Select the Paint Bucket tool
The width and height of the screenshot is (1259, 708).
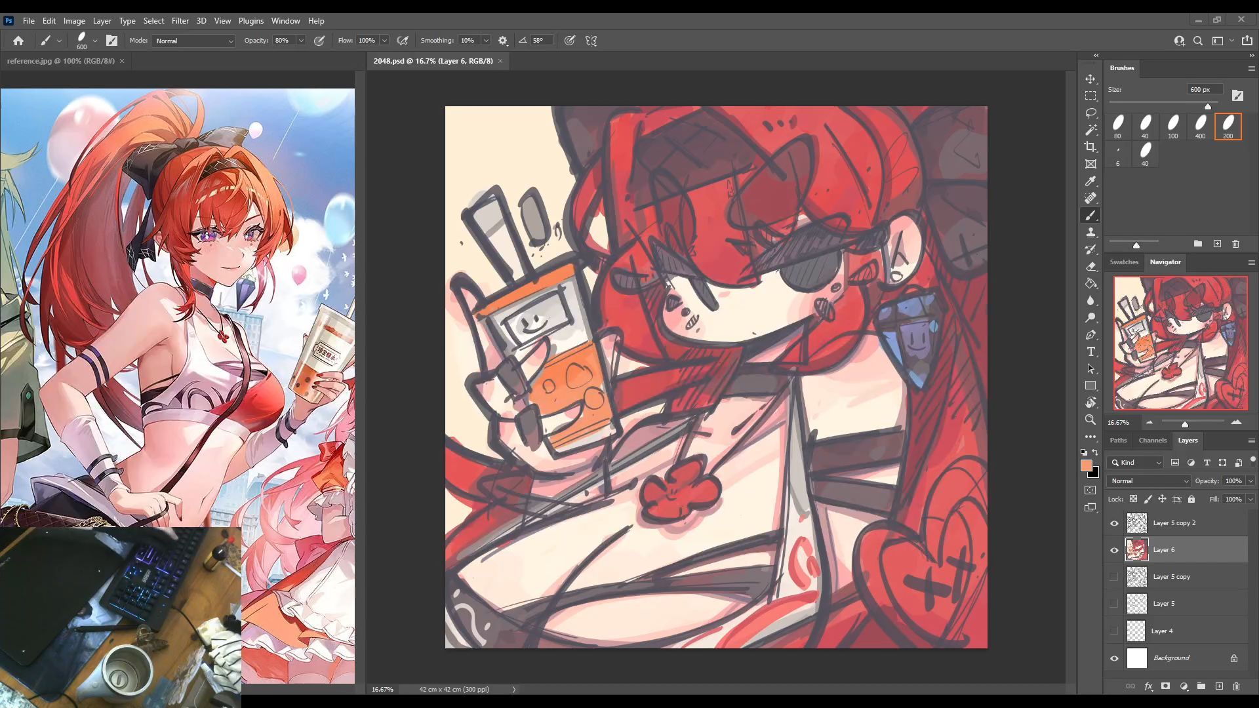[x=1090, y=283]
